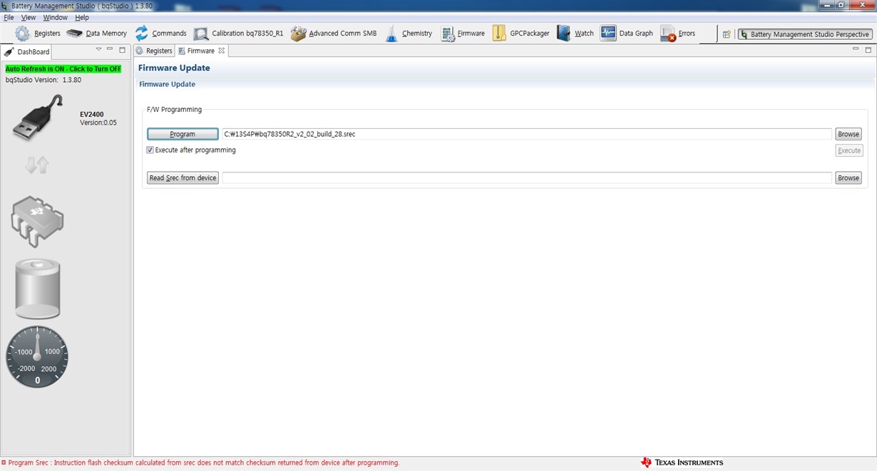Open Errors toolbar icon
The height and width of the screenshot is (471, 877).
(677, 33)
